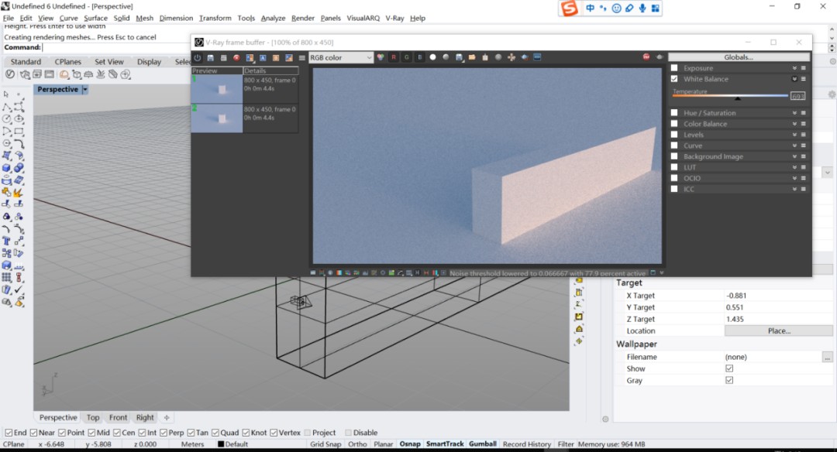The width and height of the screenshot is (837, 452).
Task: Click the gray sphere monochrome icon
Action: (x=446, y=57)
